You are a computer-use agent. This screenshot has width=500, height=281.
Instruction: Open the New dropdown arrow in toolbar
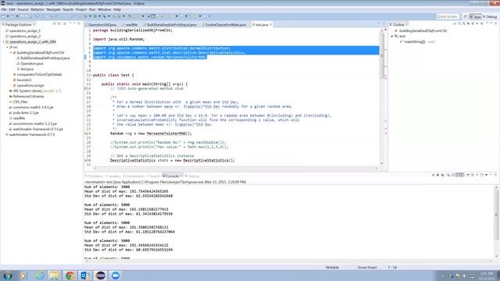[8, 16]
